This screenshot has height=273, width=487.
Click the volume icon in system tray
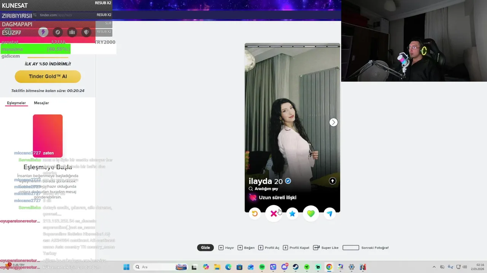(x=465, y=267)
